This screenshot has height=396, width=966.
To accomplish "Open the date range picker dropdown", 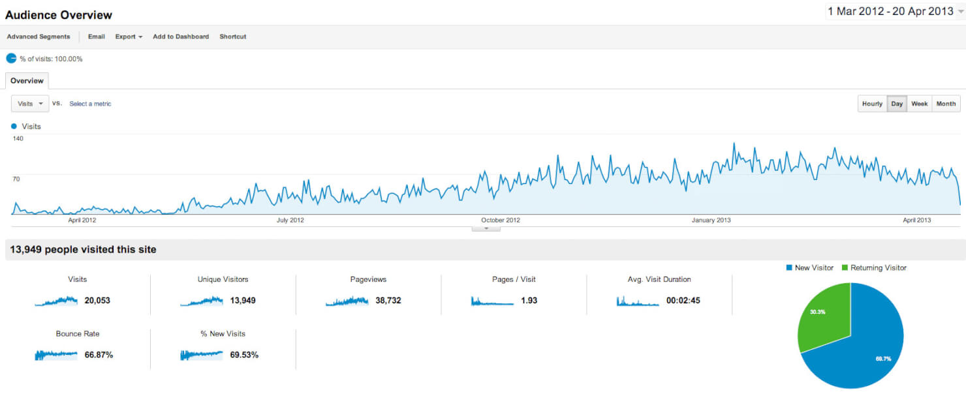I will (x=896, y=12).
